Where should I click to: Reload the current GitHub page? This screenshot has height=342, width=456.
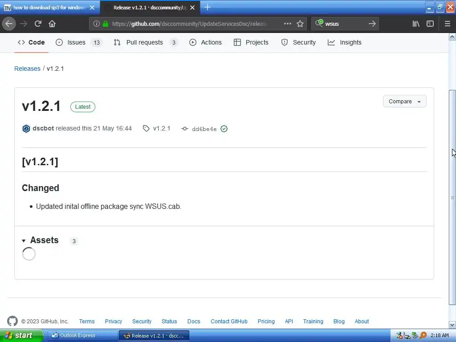tap(38, 24)
